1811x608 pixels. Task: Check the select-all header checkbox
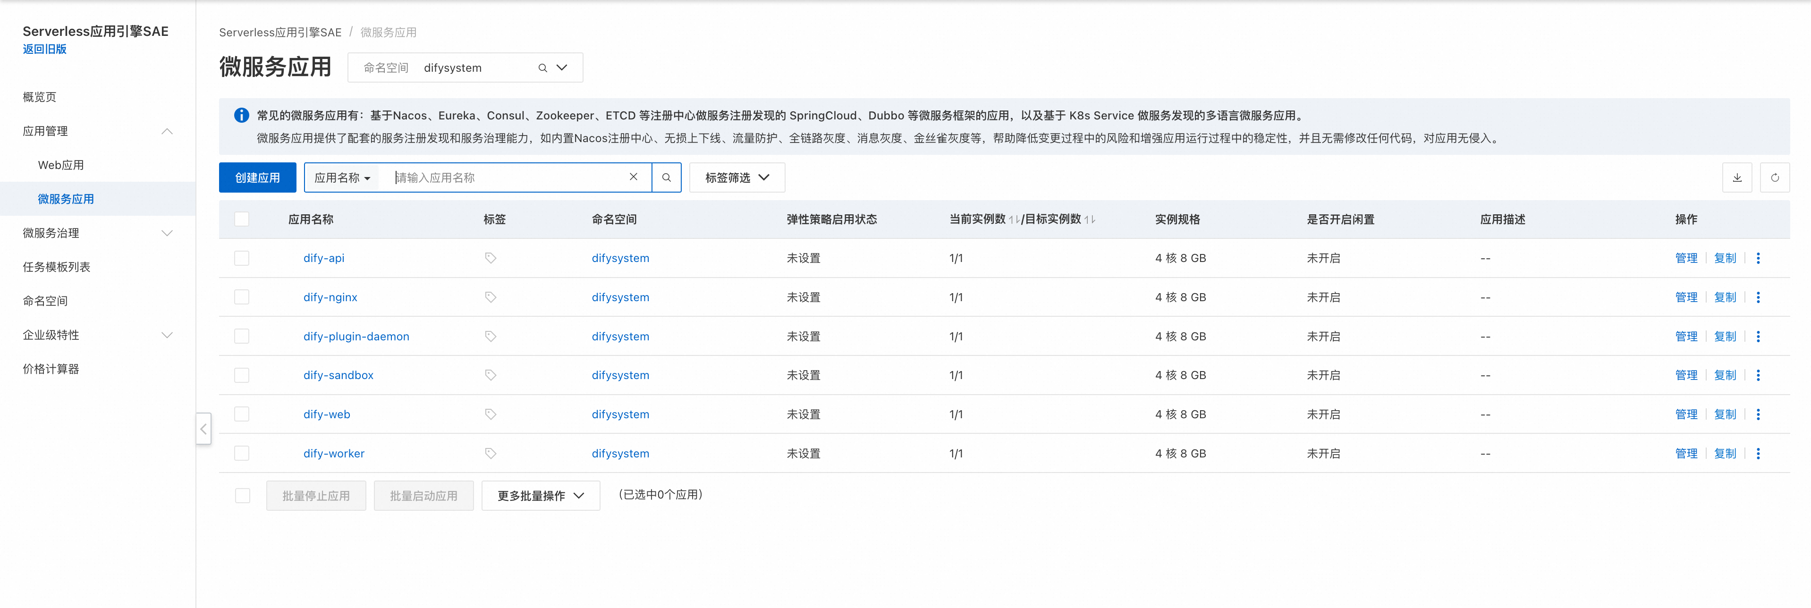click(242, 220)
